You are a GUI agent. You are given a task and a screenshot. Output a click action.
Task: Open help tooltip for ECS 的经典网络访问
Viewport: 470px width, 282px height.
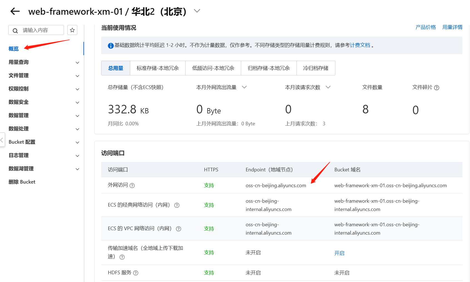(x=177, y=205)
